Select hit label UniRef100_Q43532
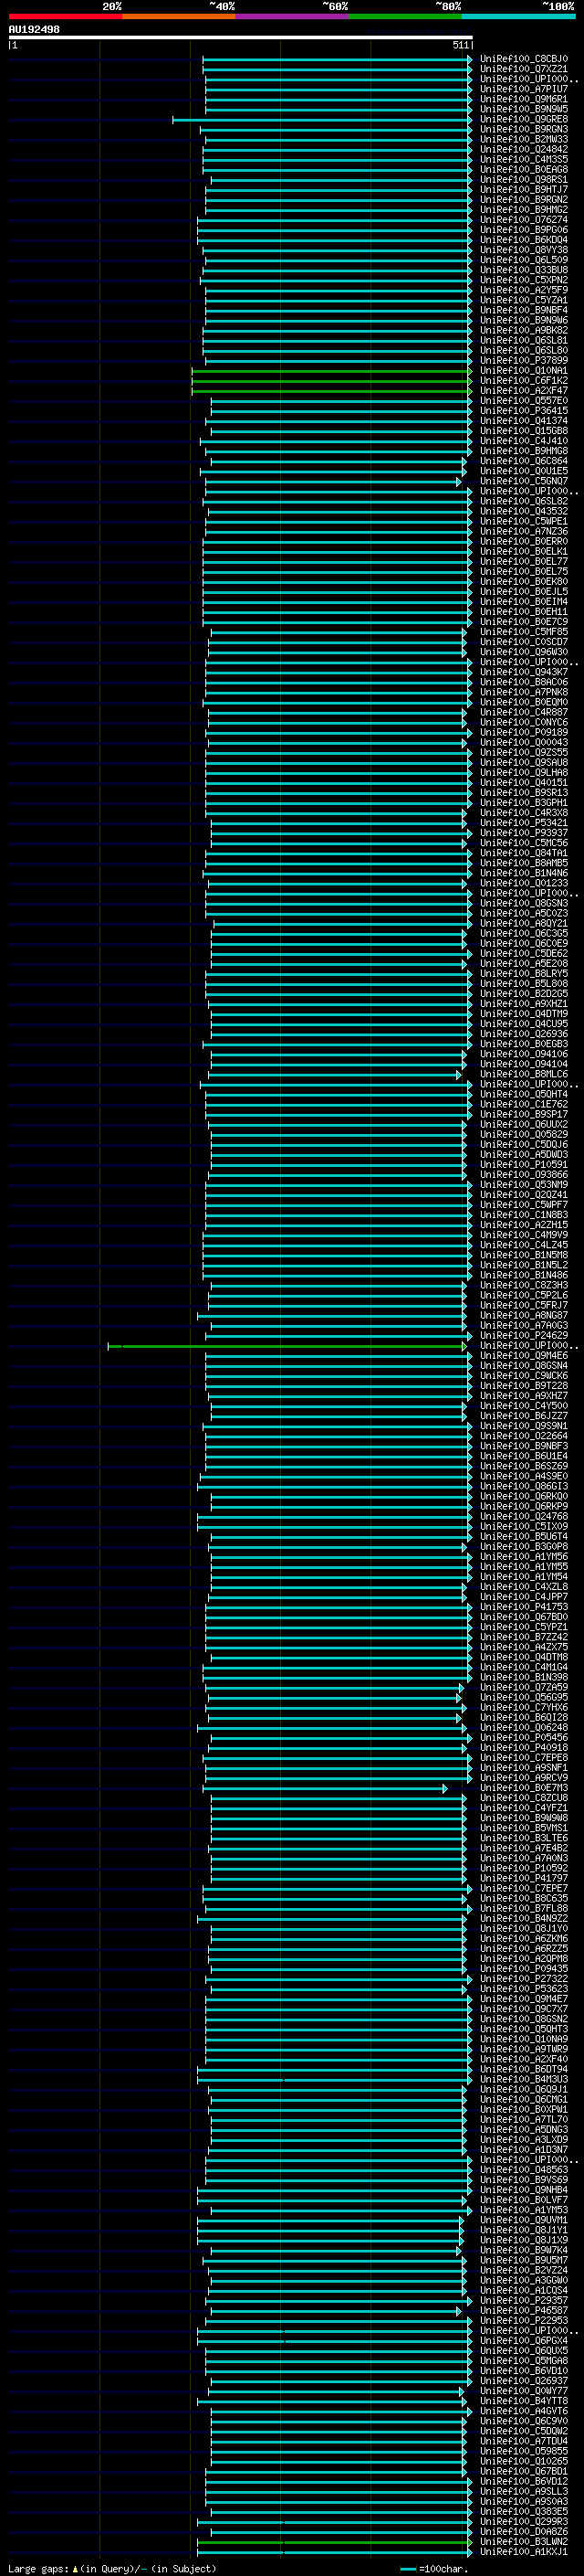 pyautogui.click(x=523, y=511)
